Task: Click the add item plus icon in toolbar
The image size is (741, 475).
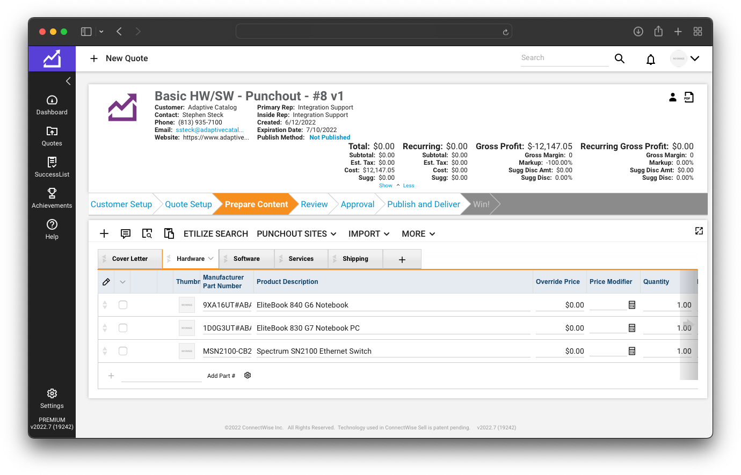Action: [x=104, y=233]
